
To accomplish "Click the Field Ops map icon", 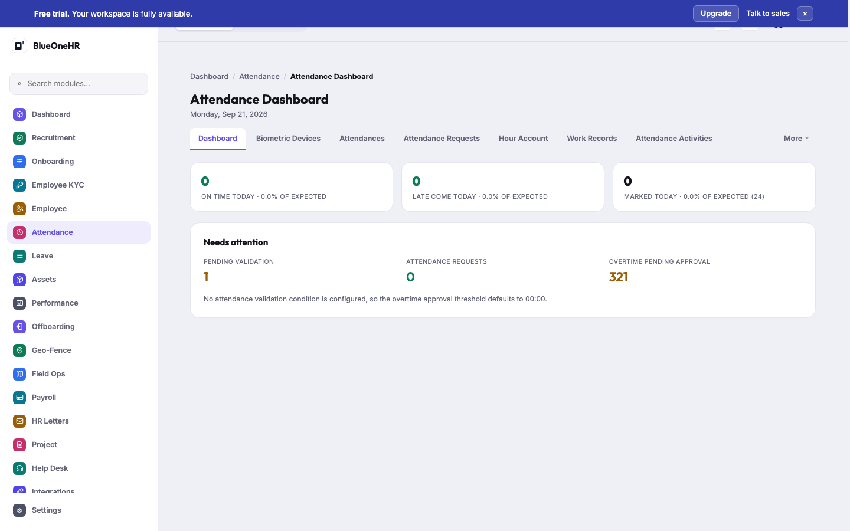I will pos(19,374).
